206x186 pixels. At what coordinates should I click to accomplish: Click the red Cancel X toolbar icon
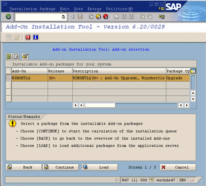(106, 17)
